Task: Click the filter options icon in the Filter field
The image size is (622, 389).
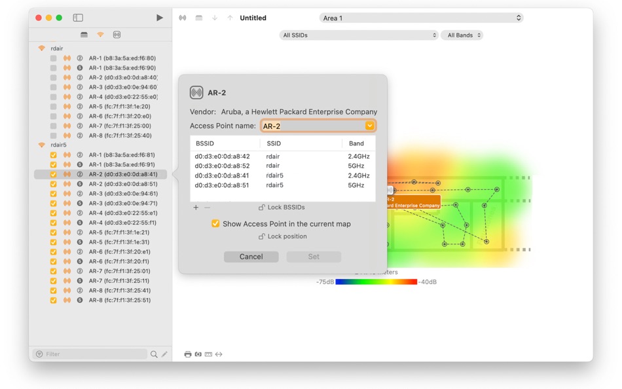Action: click(x=39, y=354)
